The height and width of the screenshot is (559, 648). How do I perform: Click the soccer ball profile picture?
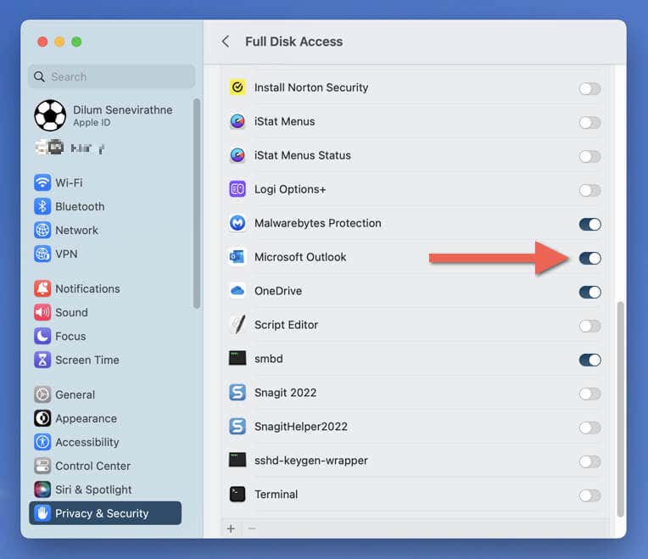tap(50, 115)
